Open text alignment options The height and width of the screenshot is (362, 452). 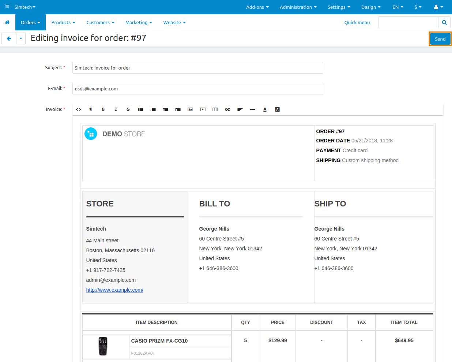[x=240, y=109]
